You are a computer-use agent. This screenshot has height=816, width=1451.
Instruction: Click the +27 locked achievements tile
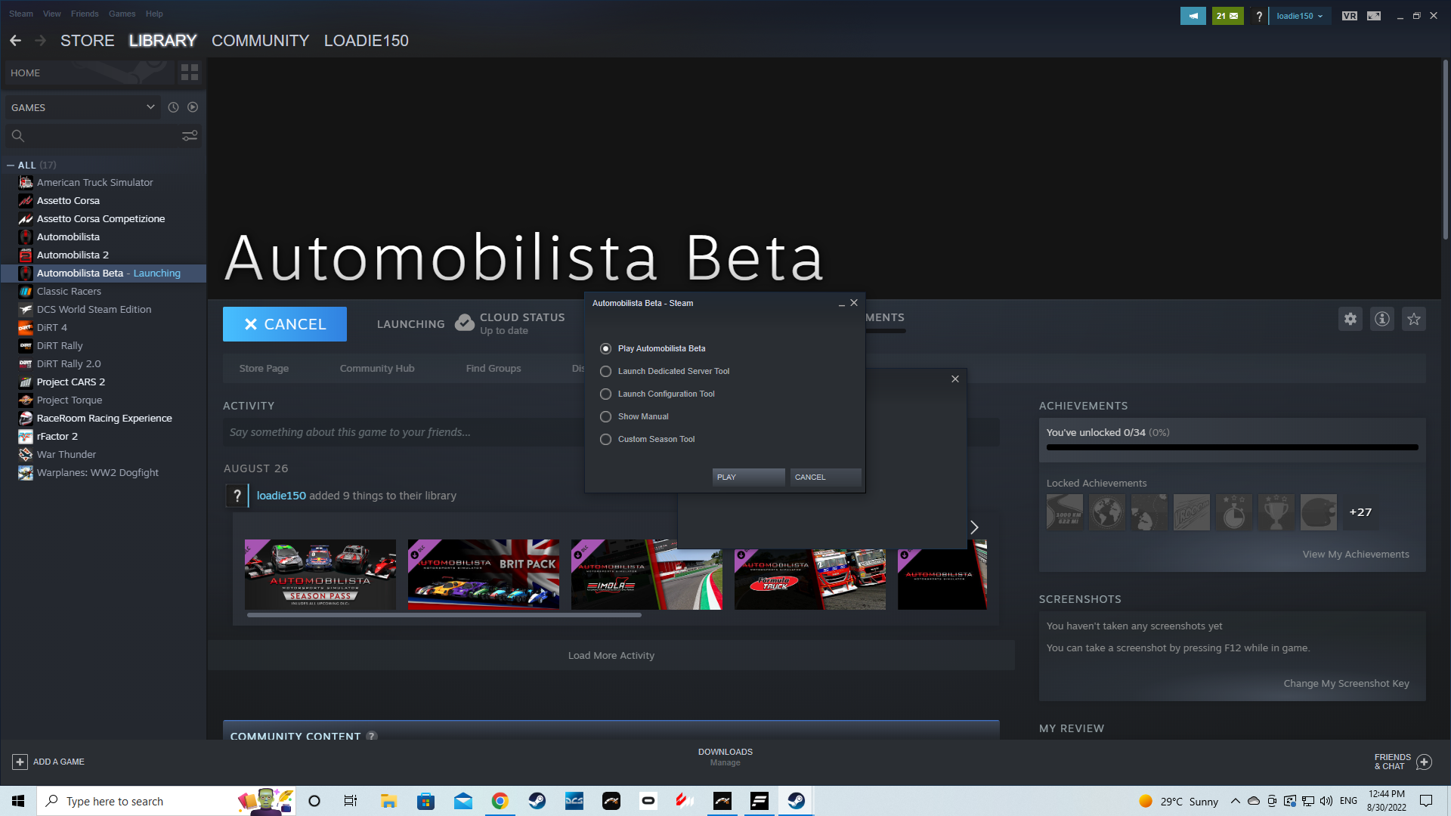coord(1360,512)
